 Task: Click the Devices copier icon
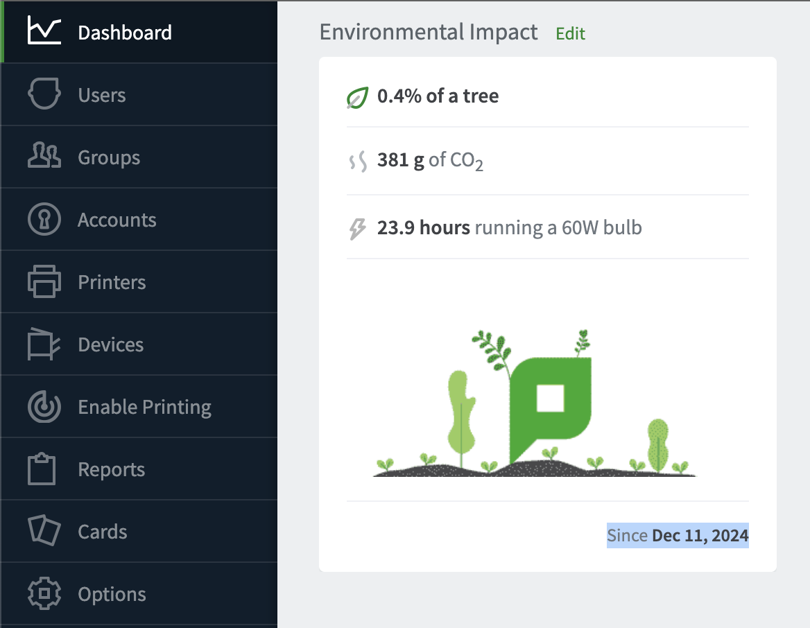coord(44,344)
